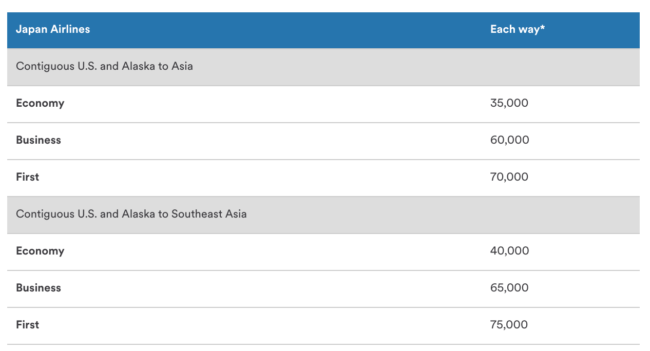Click the First label in the Southeast Asia section
The height and width of the screenshot is (351, 650).
pyautogui.click(x=28, y=325)
